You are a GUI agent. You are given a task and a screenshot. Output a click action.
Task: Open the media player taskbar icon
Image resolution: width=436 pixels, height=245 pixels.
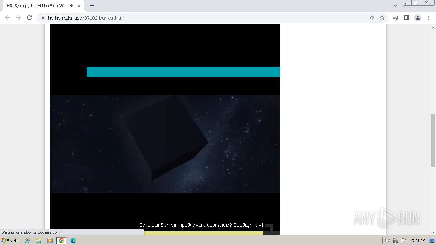[x=50, y=241]
